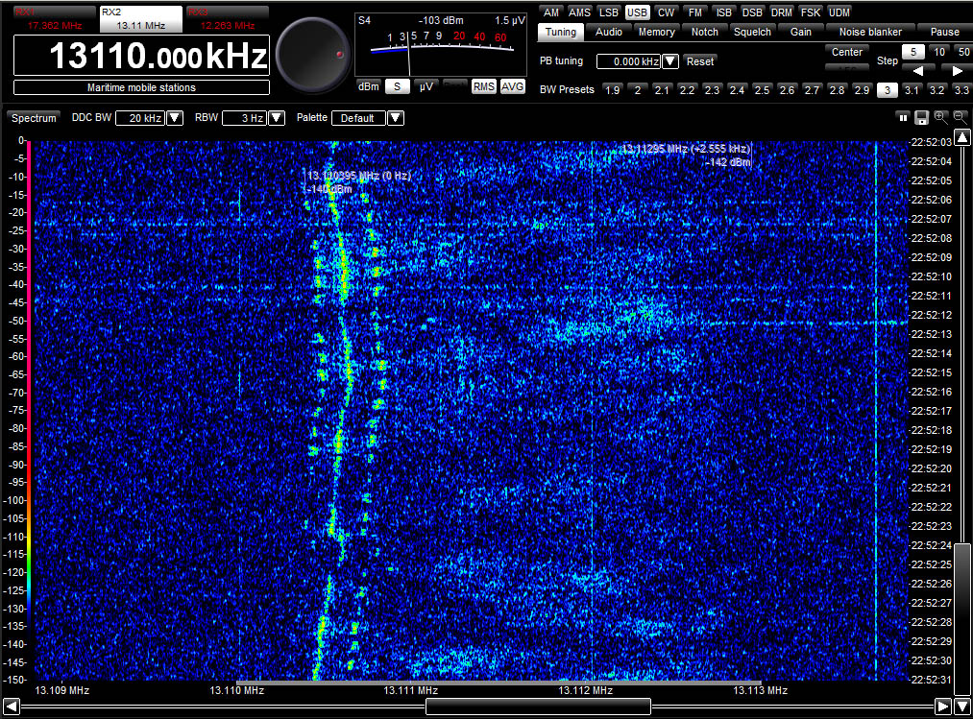Switch to DRM mode
The height and width of the screenshot is (719, 973).
click(781, 12)
